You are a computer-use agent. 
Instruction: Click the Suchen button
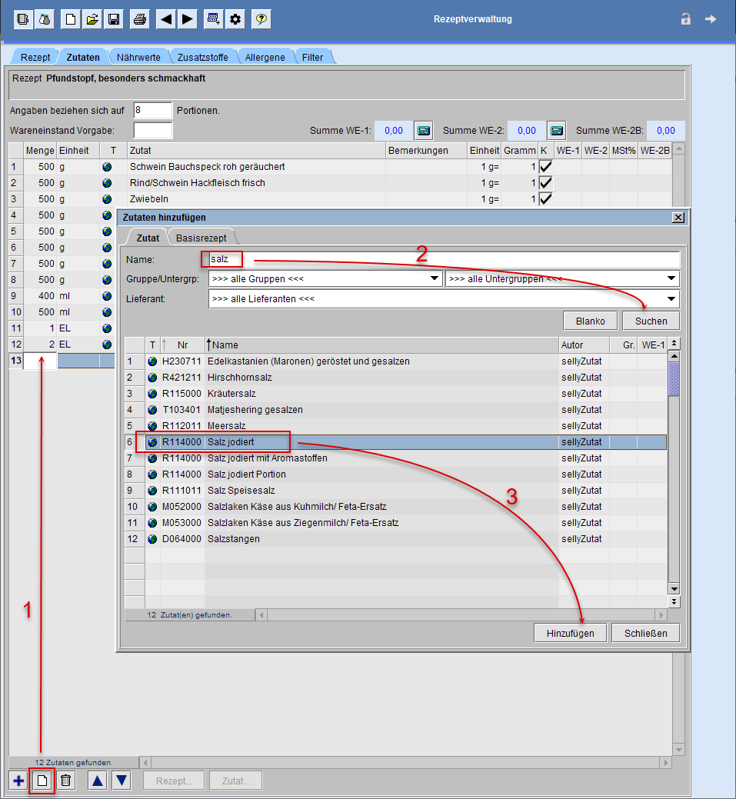point(651,321)
